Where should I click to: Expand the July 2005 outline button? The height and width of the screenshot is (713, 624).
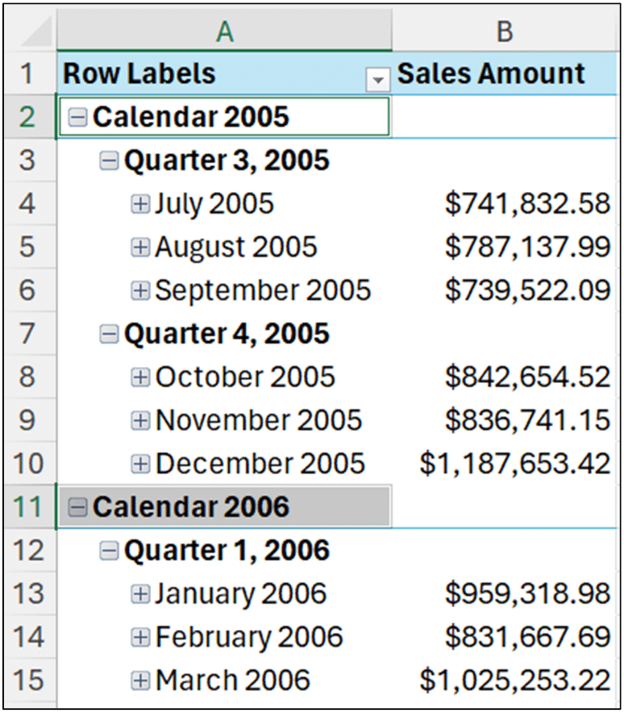tap(140, 204)
